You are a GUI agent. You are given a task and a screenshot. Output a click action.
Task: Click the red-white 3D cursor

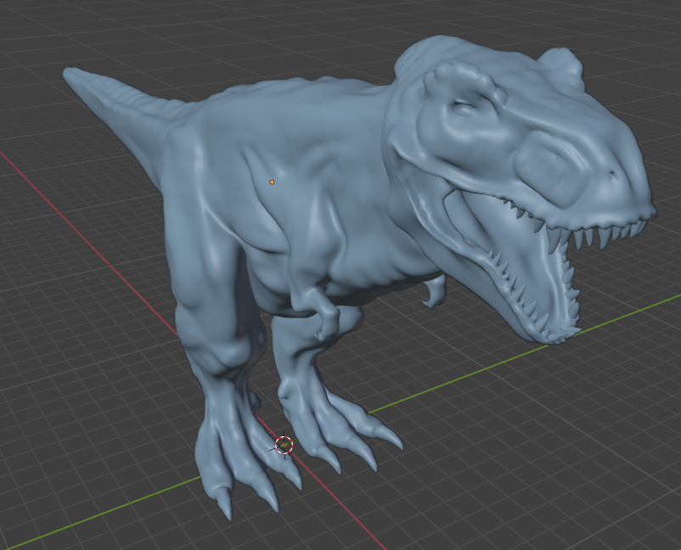point(284,445)
